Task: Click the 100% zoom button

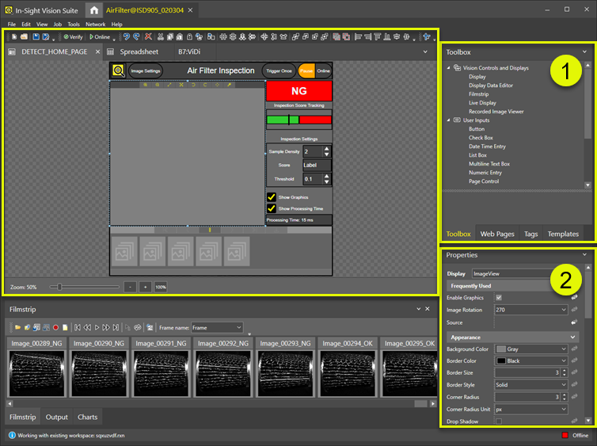Action: click(x=161, y=287)
